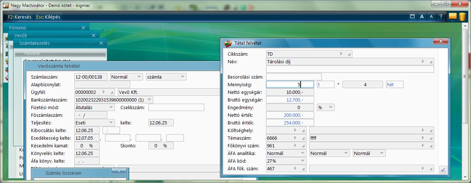
Task: Open the Fizetési mód Átutalás dropdown
Action: pyautogui.click(x=111, y=107)
